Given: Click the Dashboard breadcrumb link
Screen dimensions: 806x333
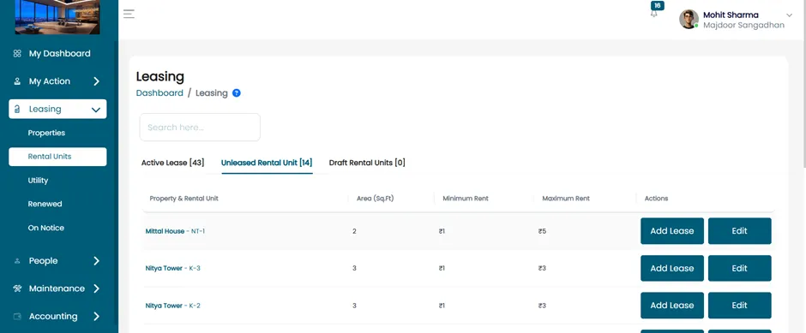Looking at the screenshot, I should 159,92.
